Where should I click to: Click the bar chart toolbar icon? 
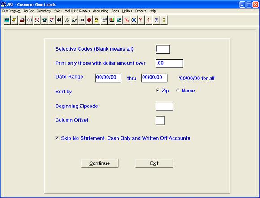tap(112, 20)
